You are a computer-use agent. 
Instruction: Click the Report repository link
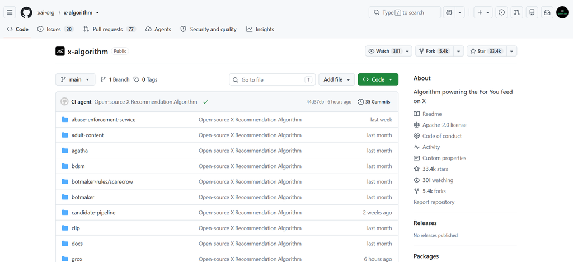[434, 202]
